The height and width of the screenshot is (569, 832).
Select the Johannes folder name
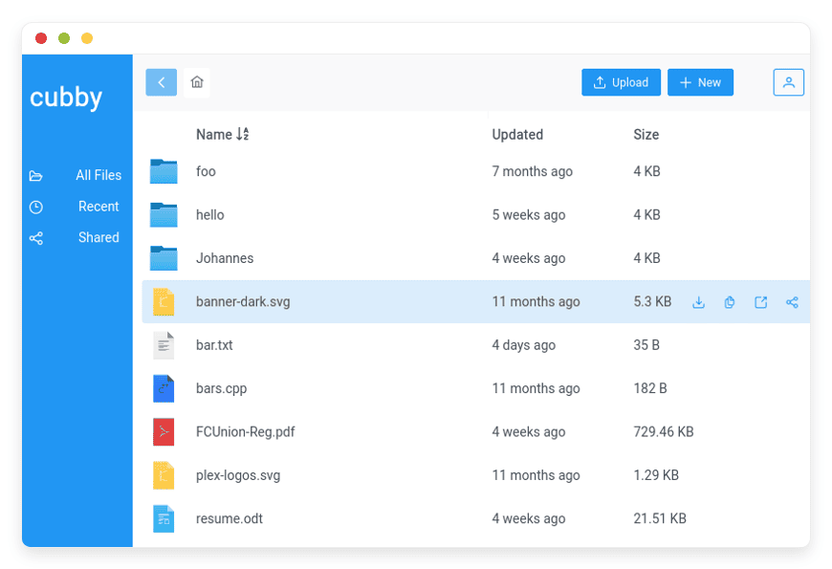click(225, 258)
